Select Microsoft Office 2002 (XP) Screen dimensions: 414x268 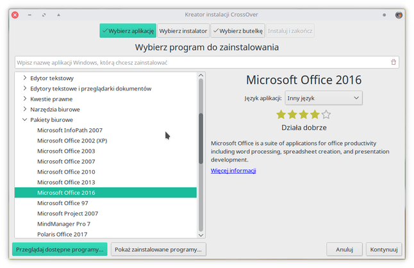(106, 140)
